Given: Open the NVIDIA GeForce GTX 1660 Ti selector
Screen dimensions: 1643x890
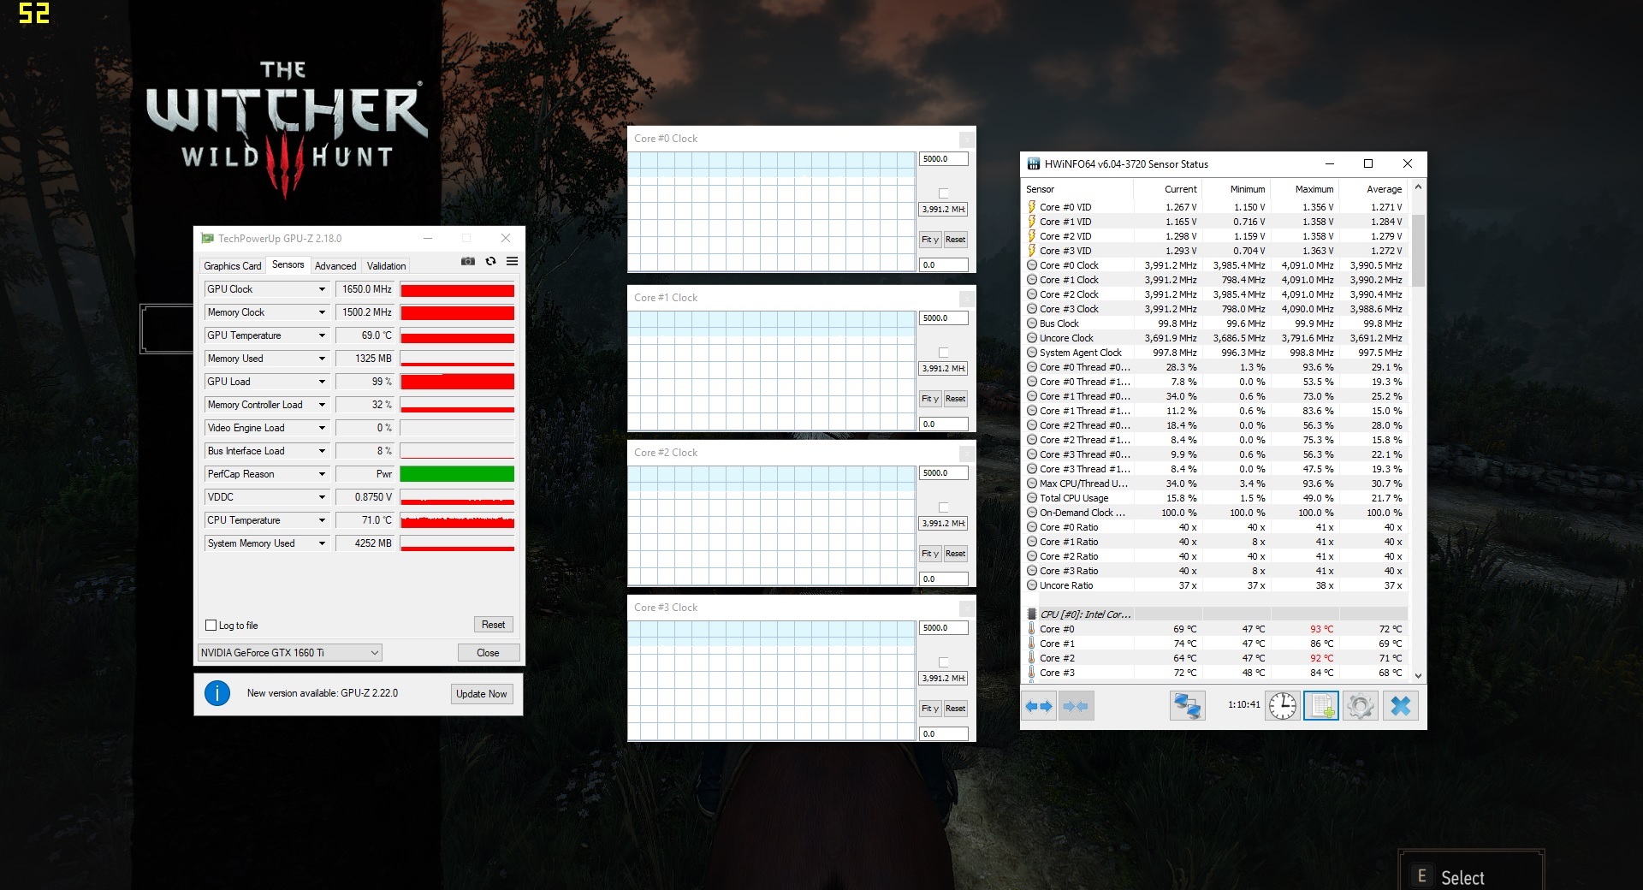Looking at the screenshot, I should pos(289,653).
